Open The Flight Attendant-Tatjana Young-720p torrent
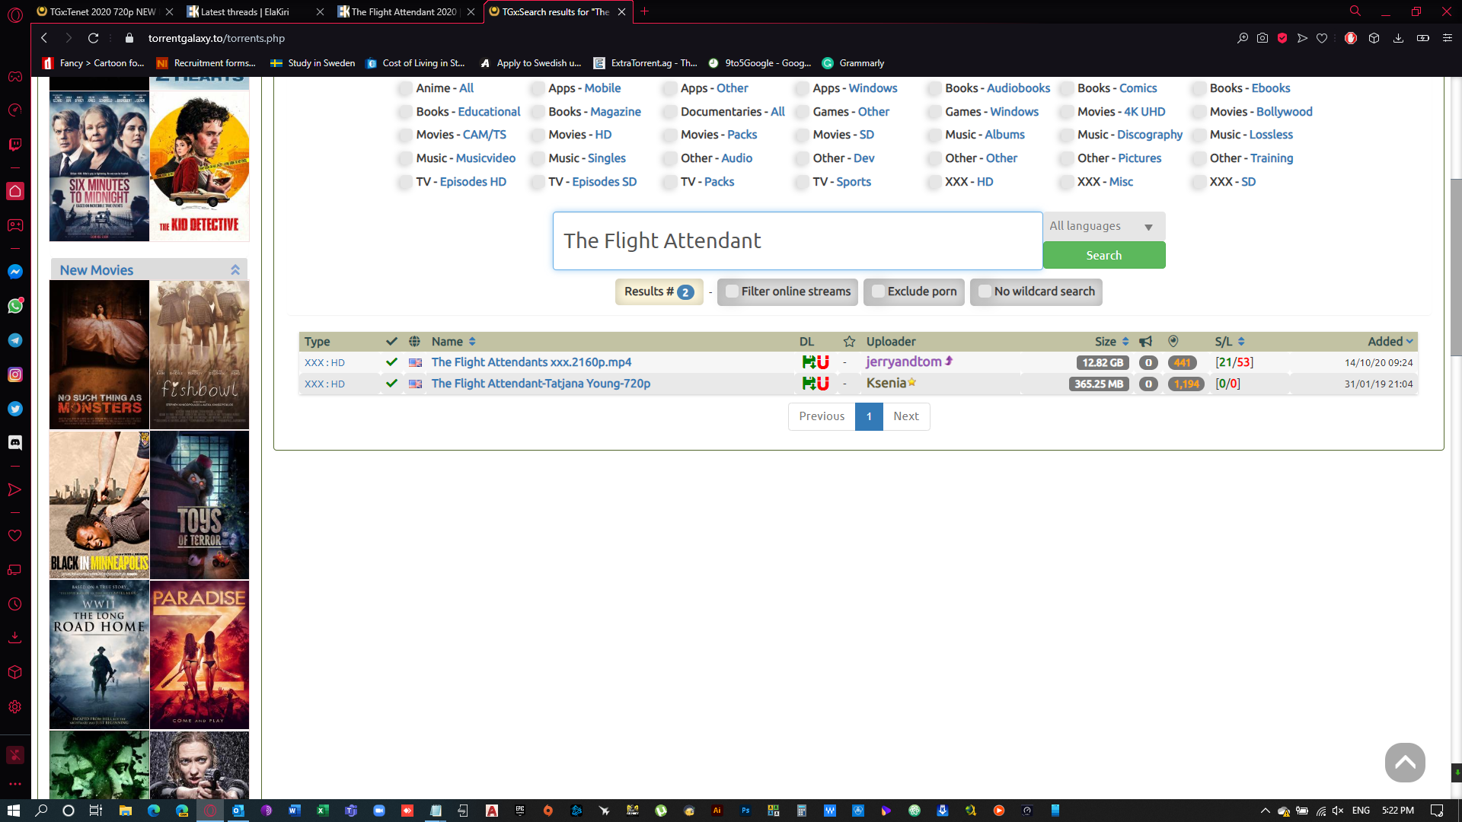 (x=541, y=384)
